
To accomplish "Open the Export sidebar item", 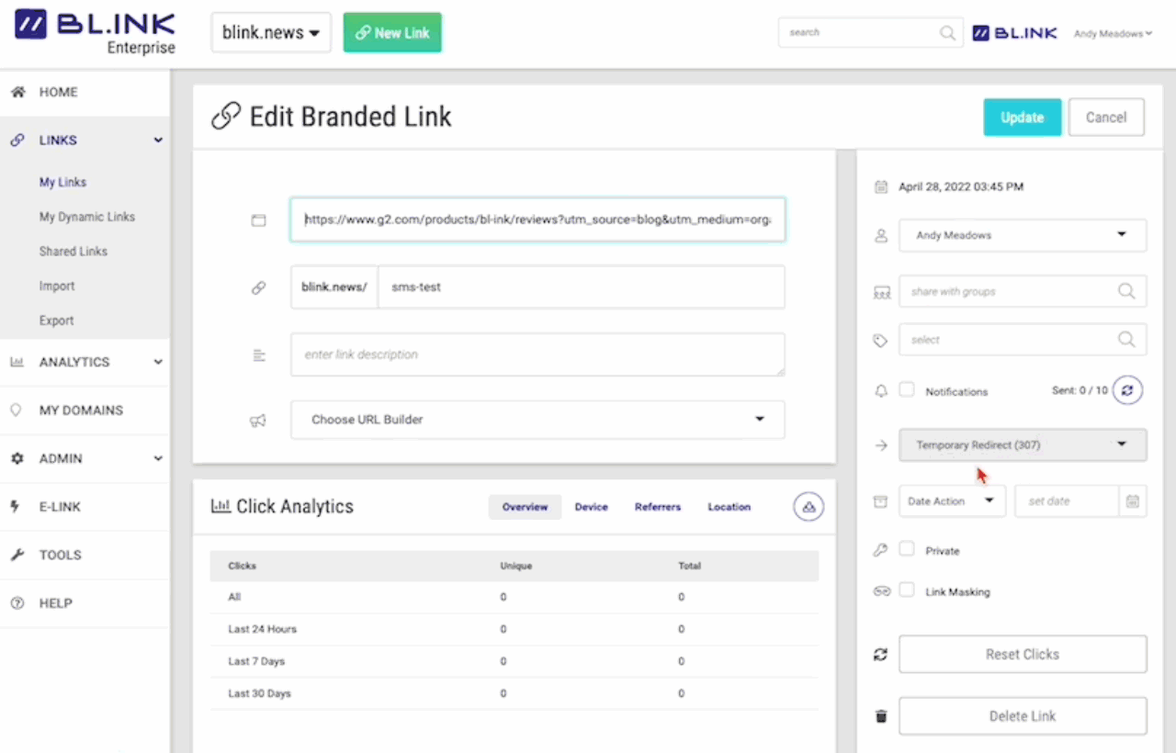I will 57,320.
